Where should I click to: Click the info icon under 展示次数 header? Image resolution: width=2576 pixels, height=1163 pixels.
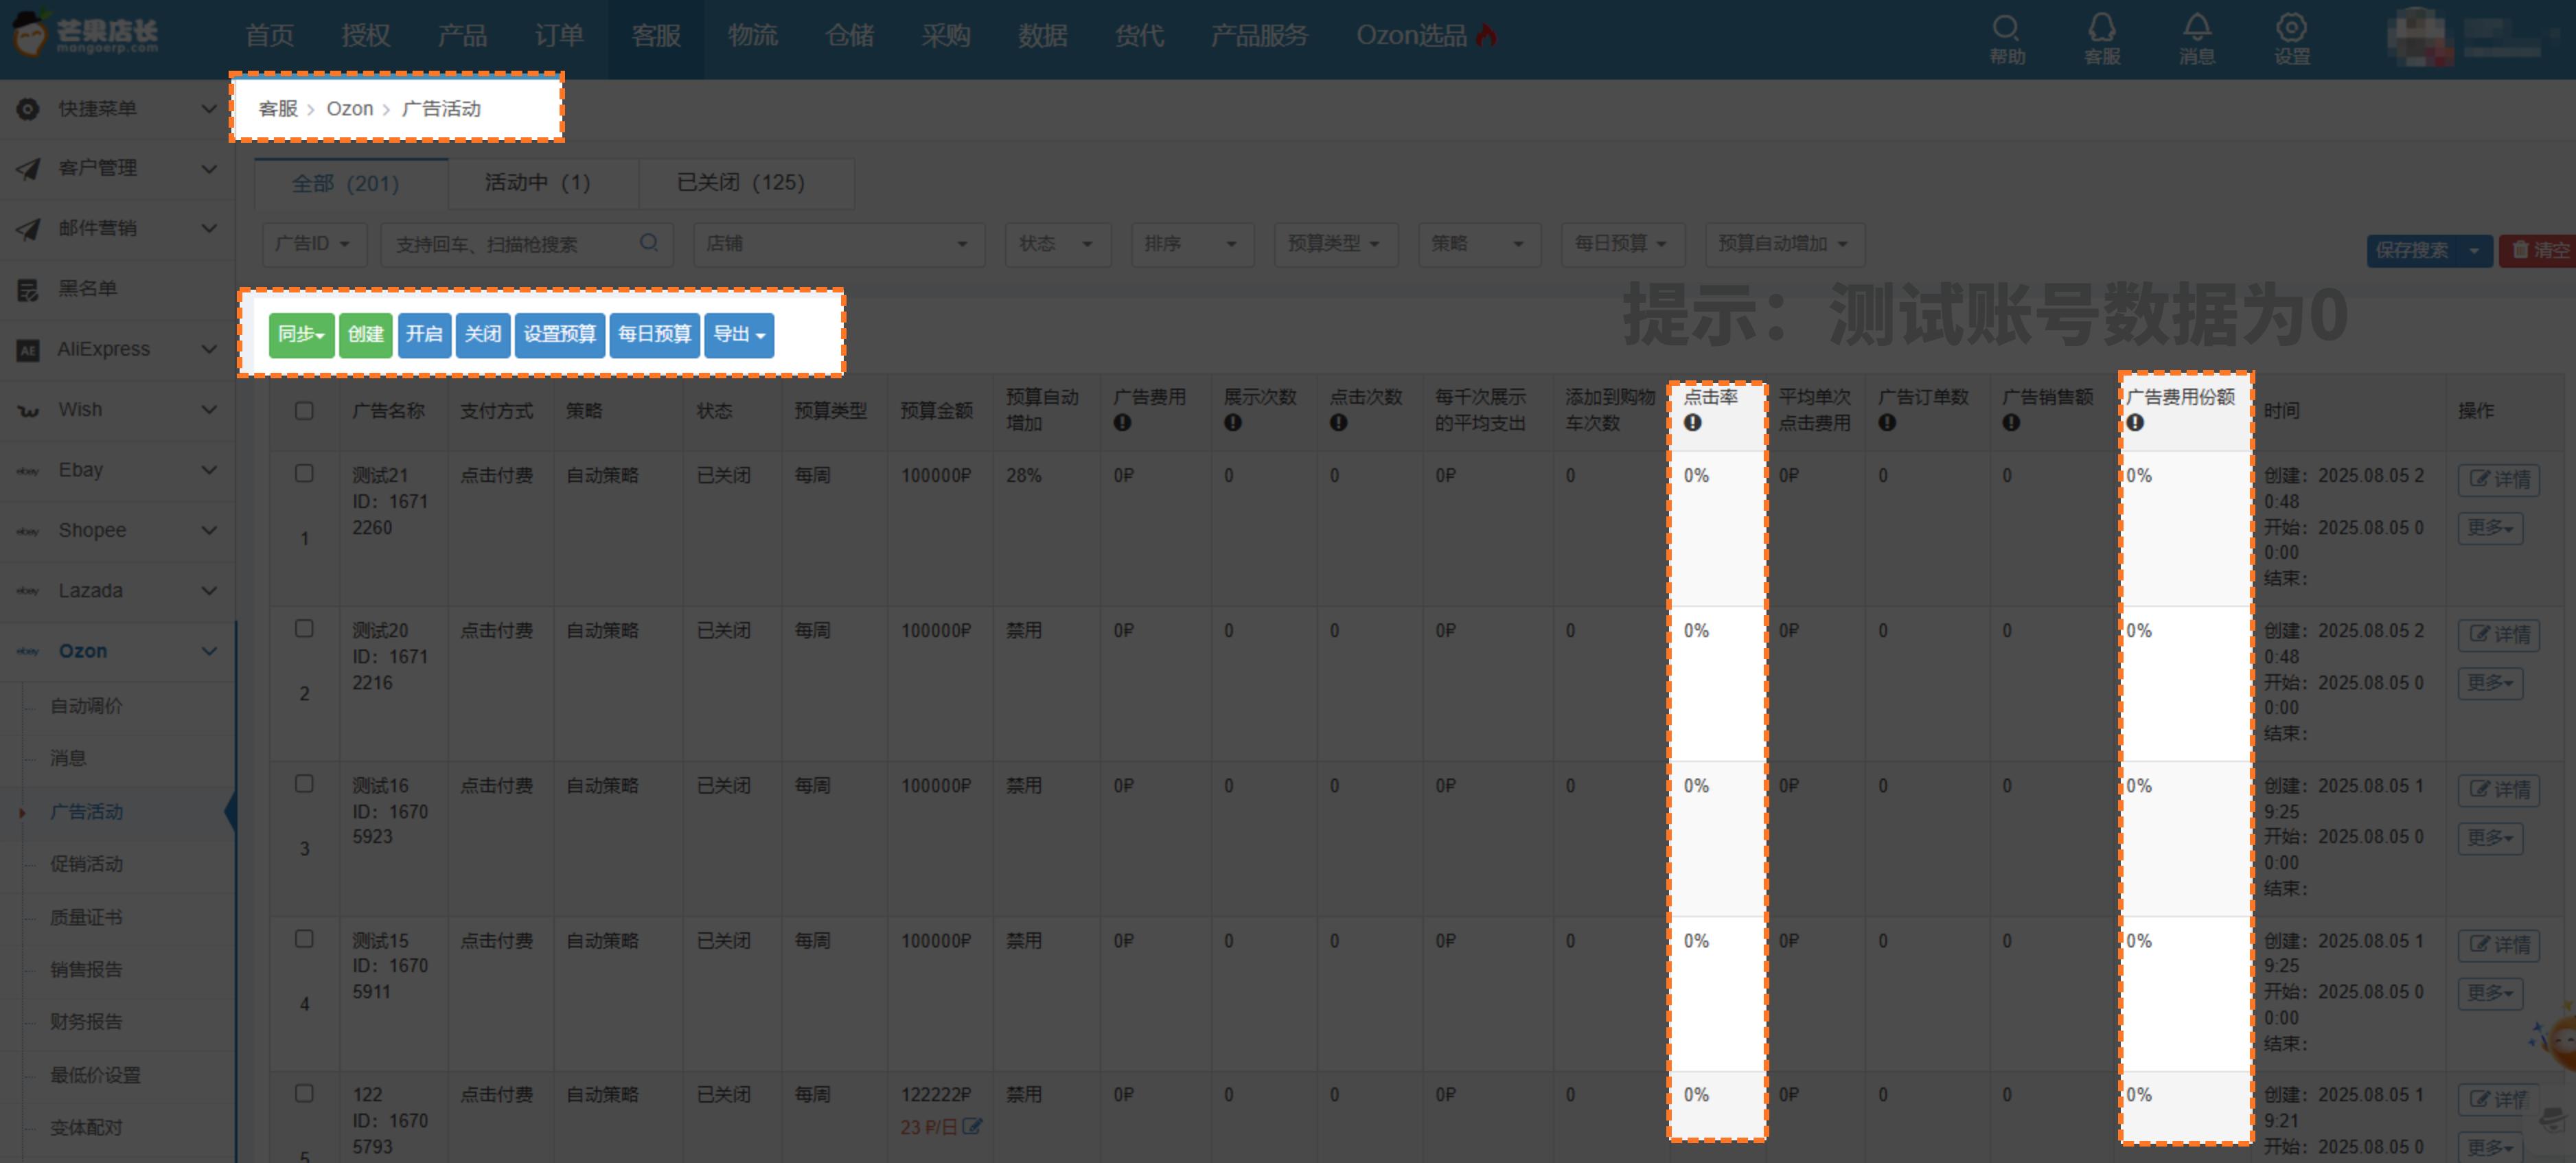click(1233, 423)
